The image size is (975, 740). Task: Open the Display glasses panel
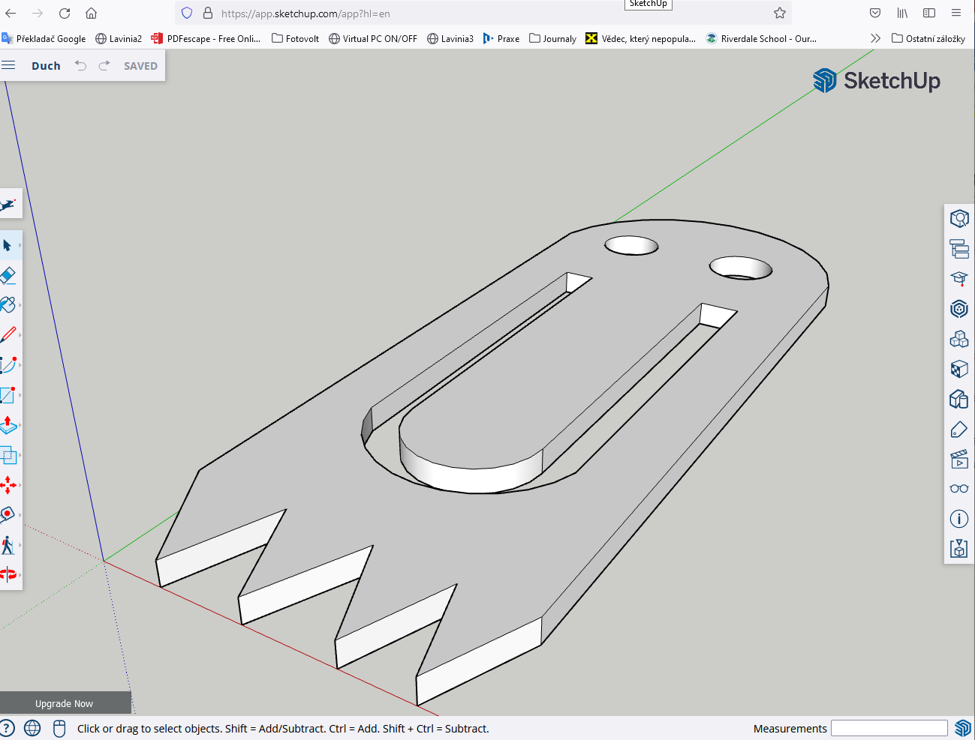click(x=959, y=489)
